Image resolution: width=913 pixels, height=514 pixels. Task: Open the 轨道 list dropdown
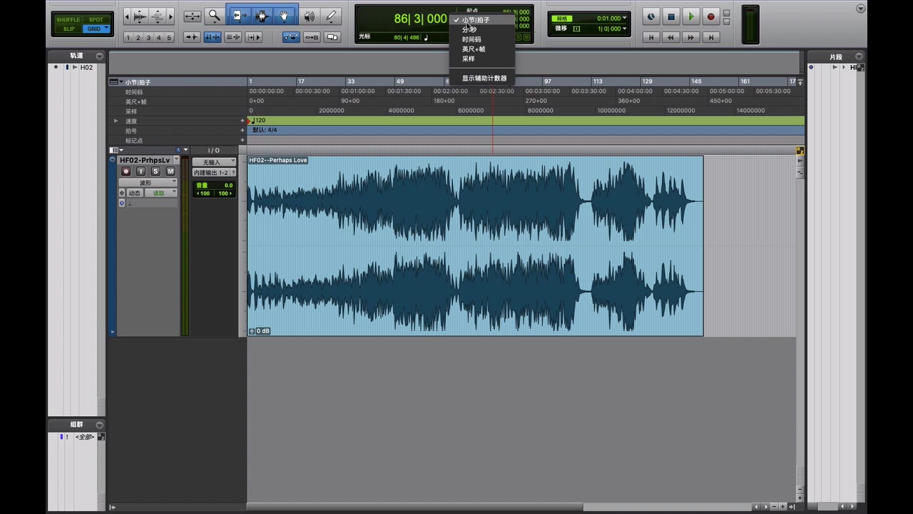tap(99, 56)
